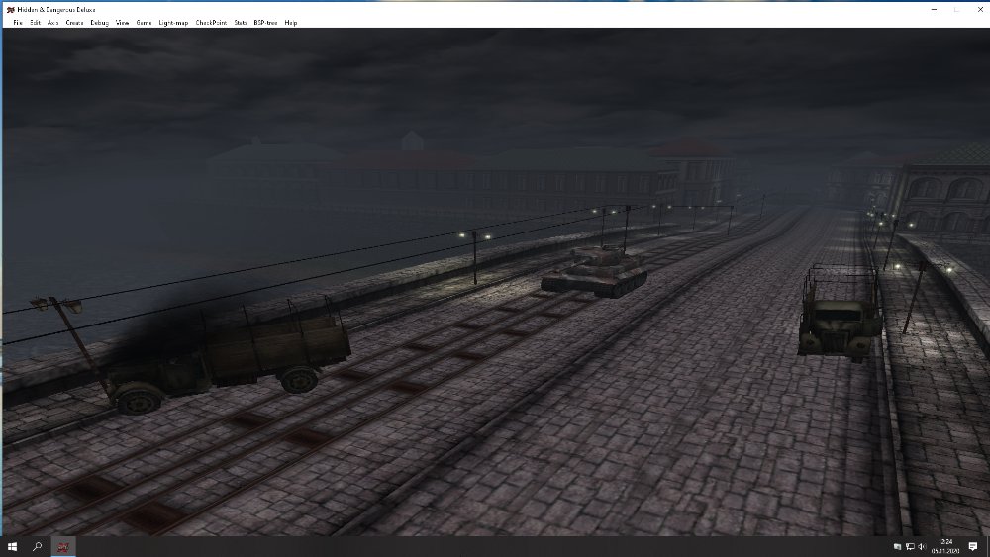Click the volume speaker tray icon
The height and width of the screenshot is (557, 990).
coord(922,546)
